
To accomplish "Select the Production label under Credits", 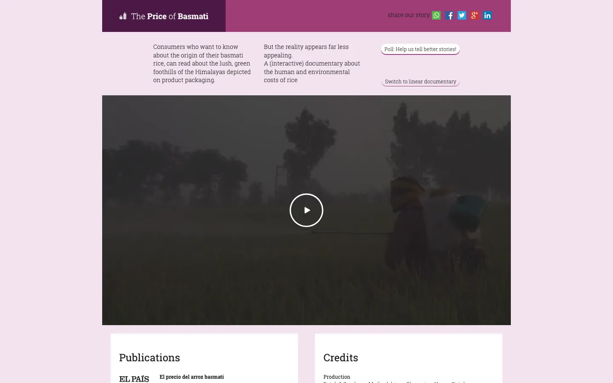I will tap(337, 377).
